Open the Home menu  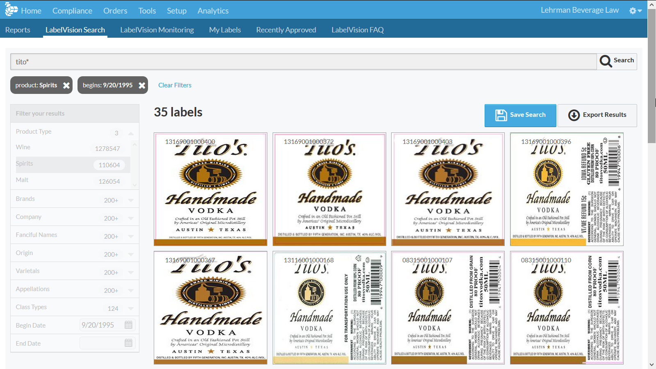point(31,11)
